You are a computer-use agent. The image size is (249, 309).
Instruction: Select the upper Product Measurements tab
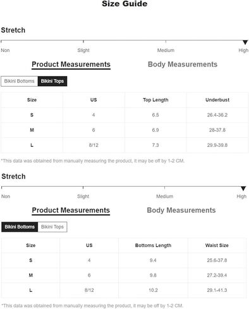(71, 65)
